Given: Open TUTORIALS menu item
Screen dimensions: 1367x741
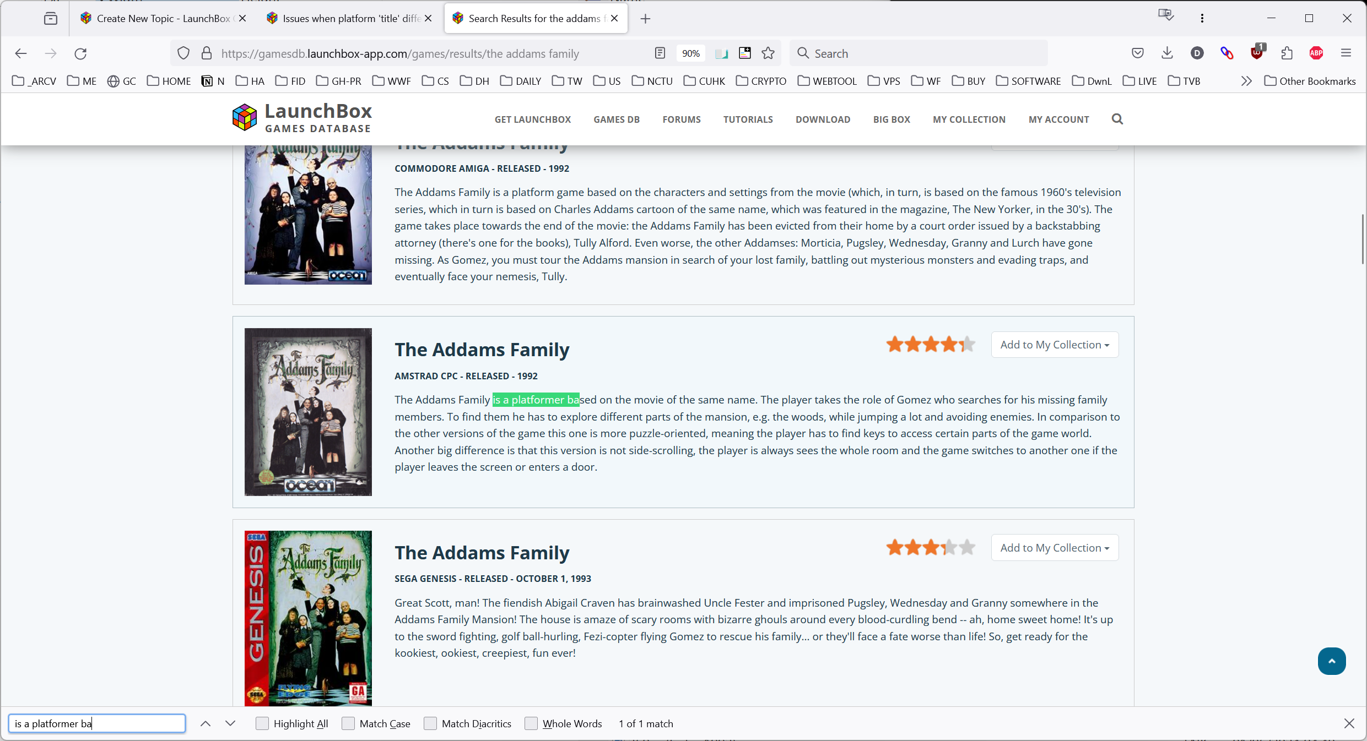Looking at the screenshot, I should tap(748, 119).
